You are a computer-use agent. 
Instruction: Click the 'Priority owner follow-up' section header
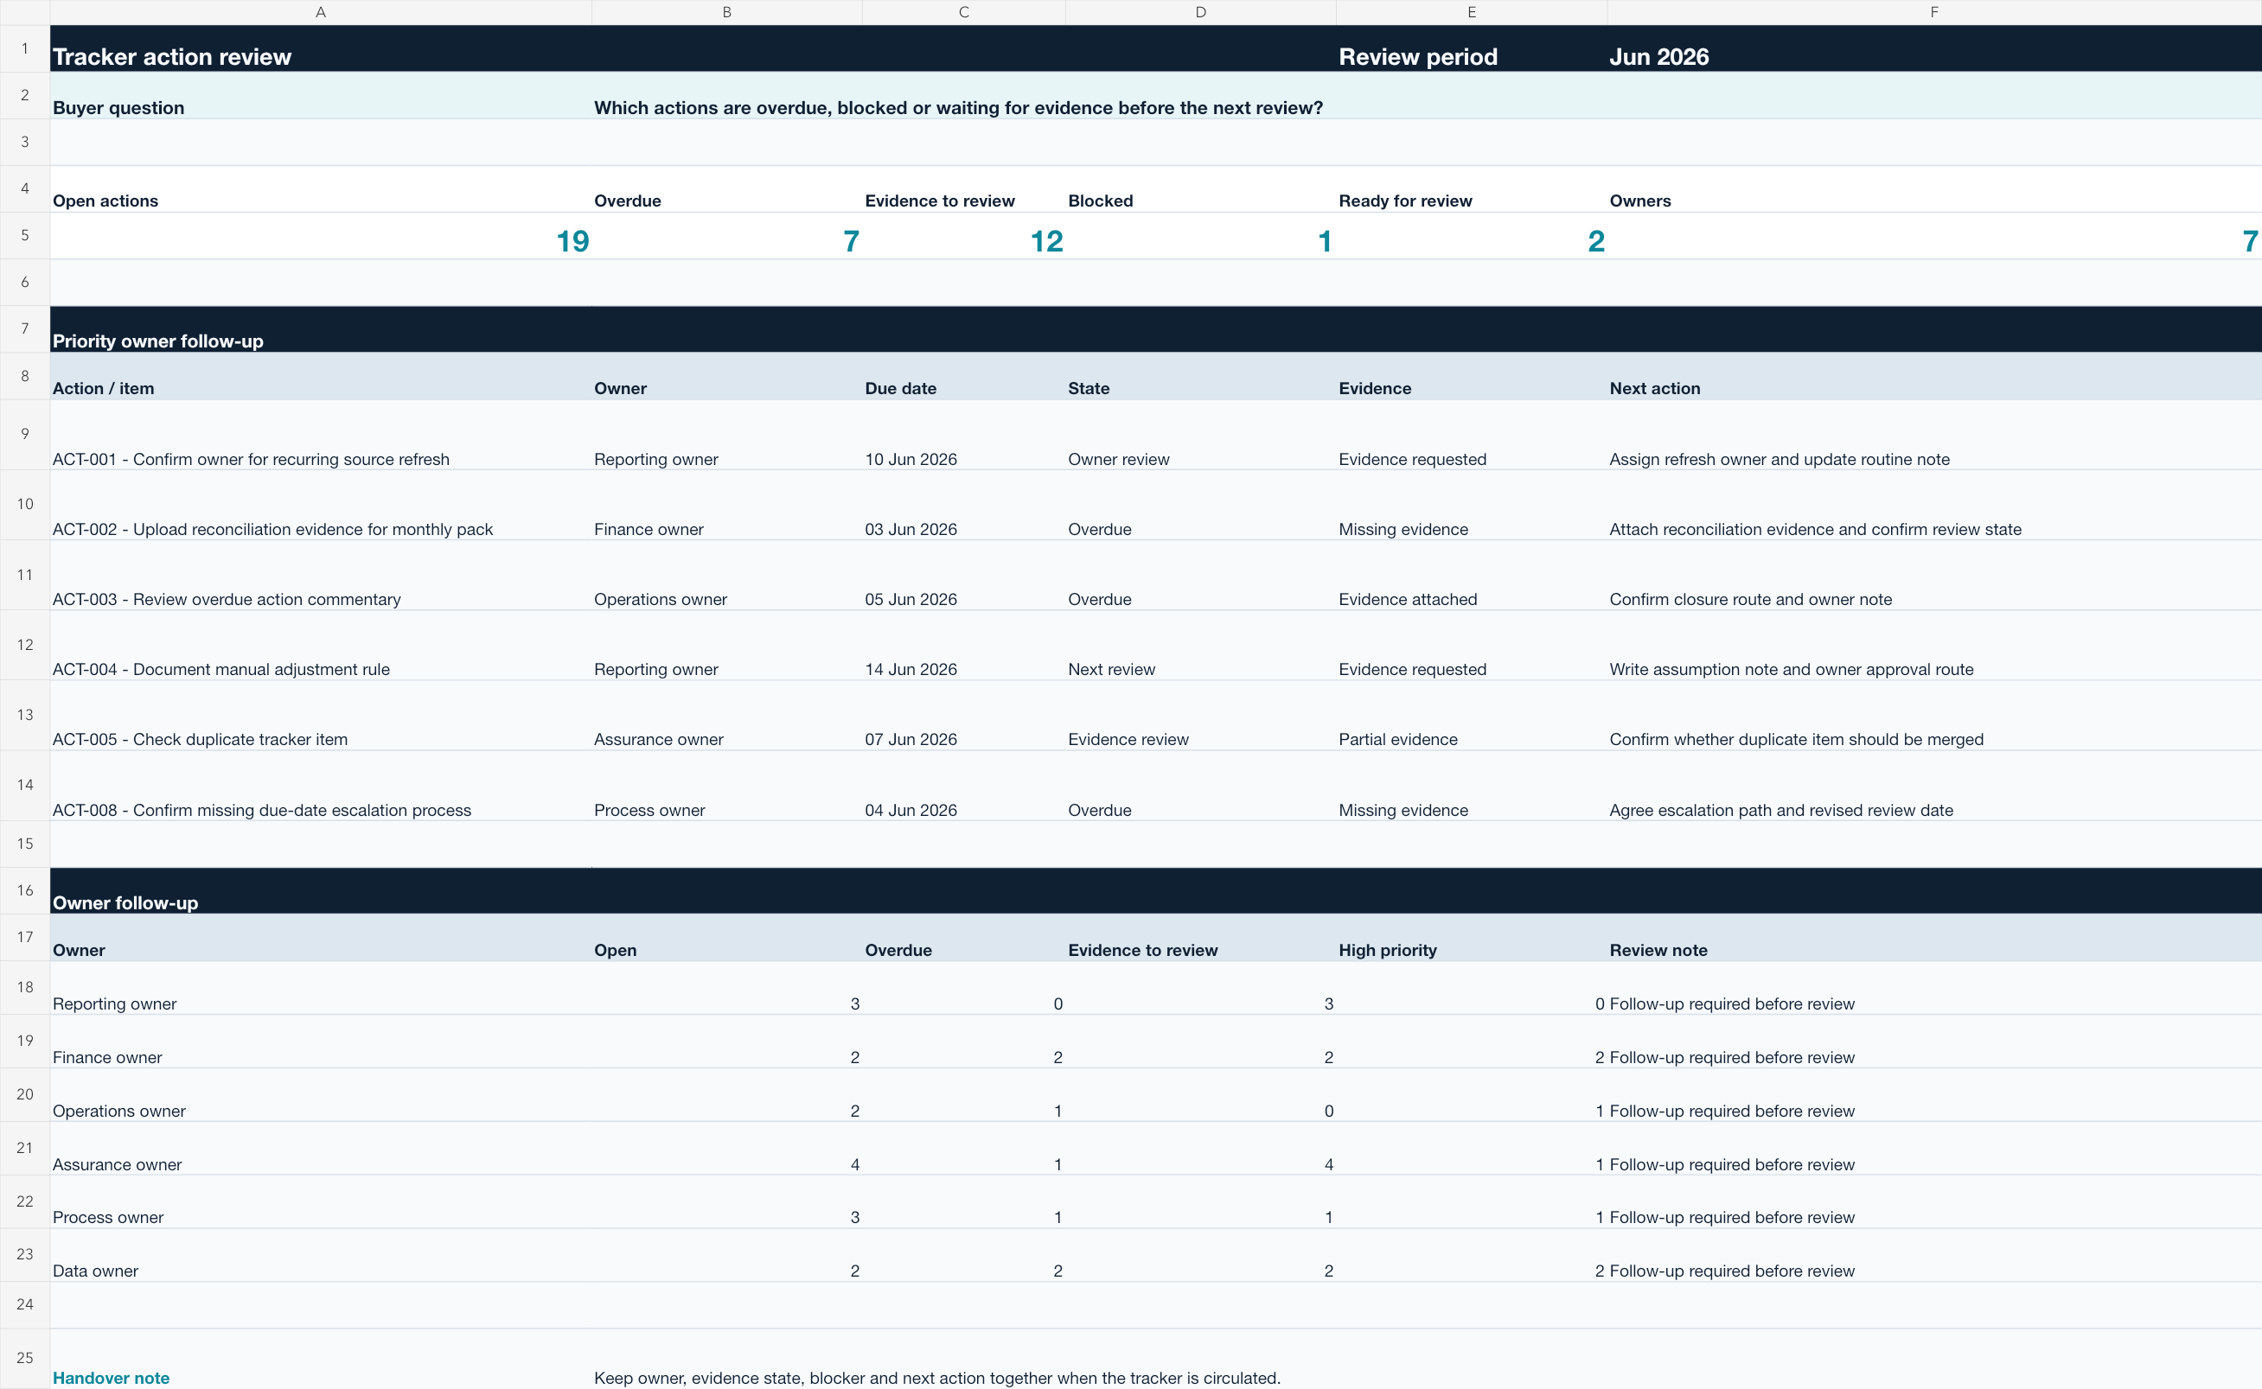click(158, 341)
